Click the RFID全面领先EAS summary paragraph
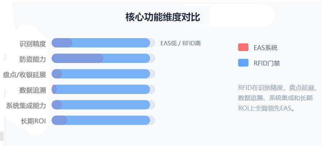This screenshot has width=322, height=146. (278, 98)
